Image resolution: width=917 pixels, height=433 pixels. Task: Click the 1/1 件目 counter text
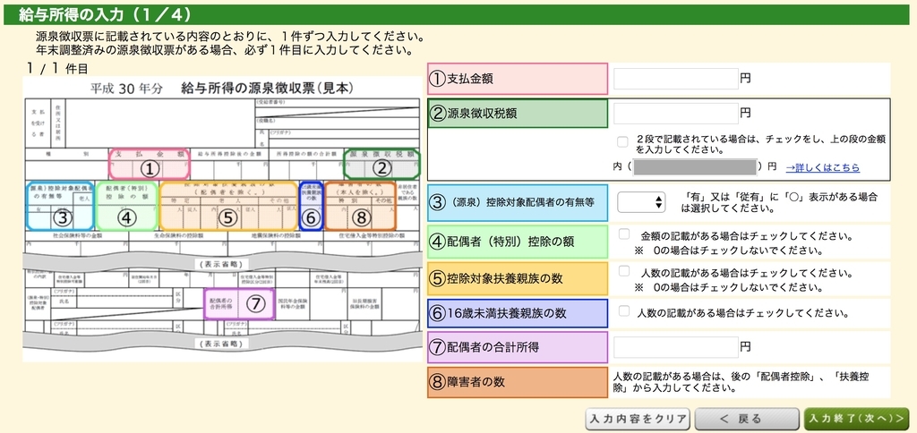(x=56, y=68)
